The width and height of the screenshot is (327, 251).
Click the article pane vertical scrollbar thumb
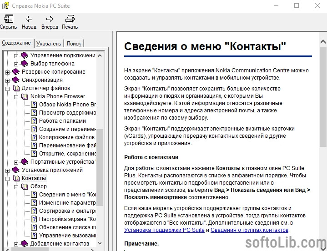click(323, 97)
